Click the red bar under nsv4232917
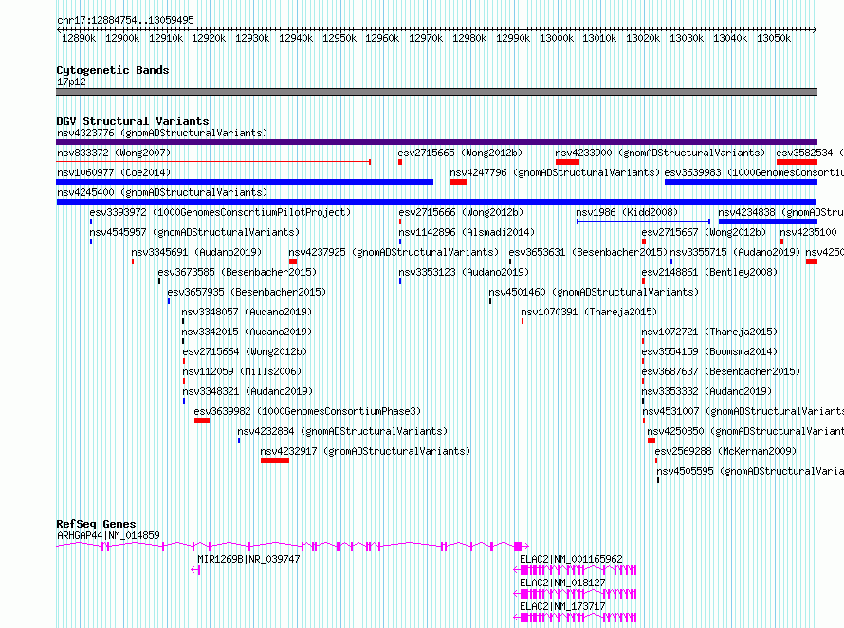This screenshot has width=844, height=628. click(x=274, y=460)
